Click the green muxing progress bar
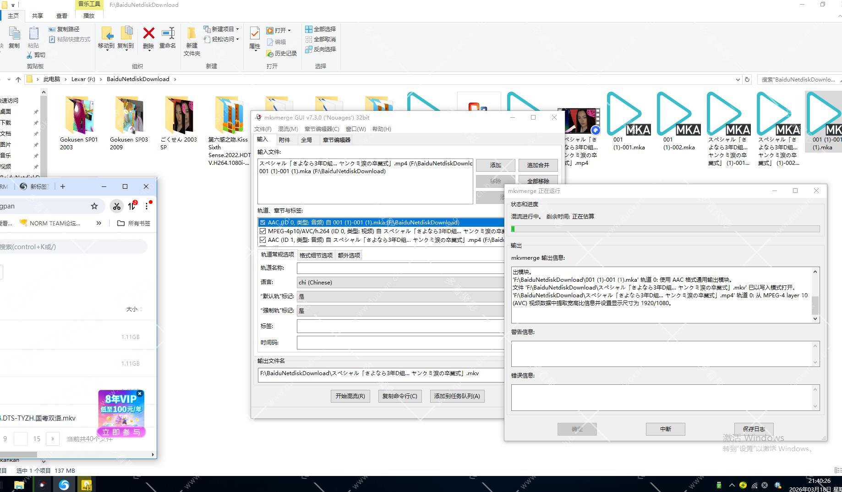 (665, 229)
